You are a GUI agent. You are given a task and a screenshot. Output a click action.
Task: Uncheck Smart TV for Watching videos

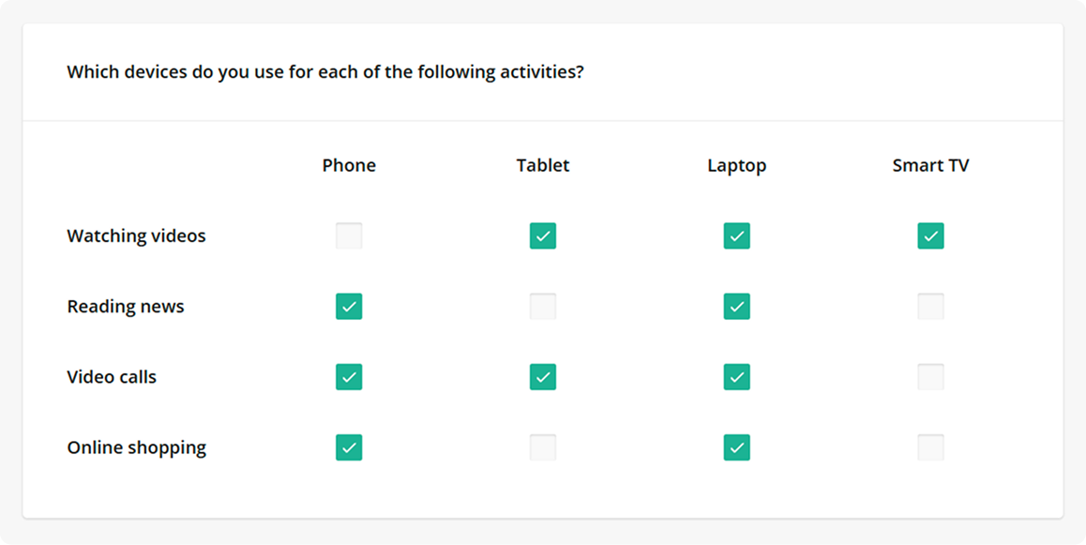pos(931,235)
